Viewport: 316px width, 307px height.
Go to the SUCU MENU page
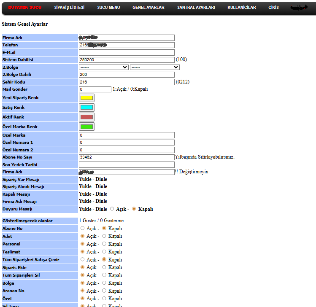(108, 8)
